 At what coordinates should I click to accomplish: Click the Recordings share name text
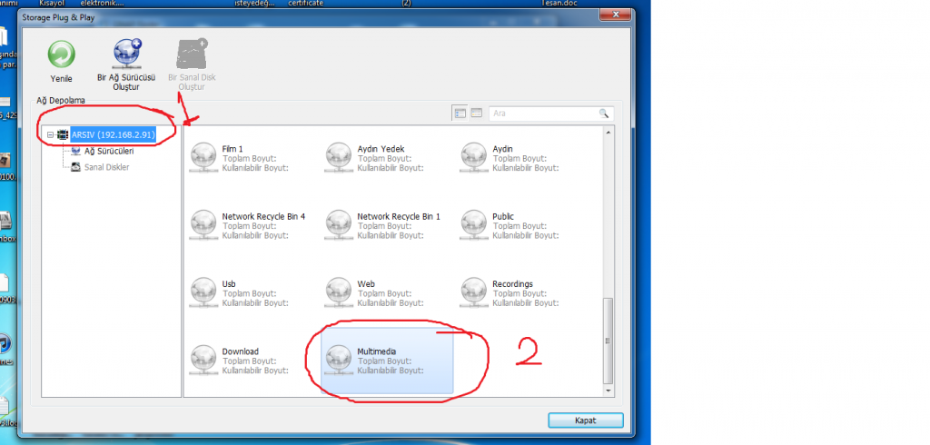click(x=512, y=284)
